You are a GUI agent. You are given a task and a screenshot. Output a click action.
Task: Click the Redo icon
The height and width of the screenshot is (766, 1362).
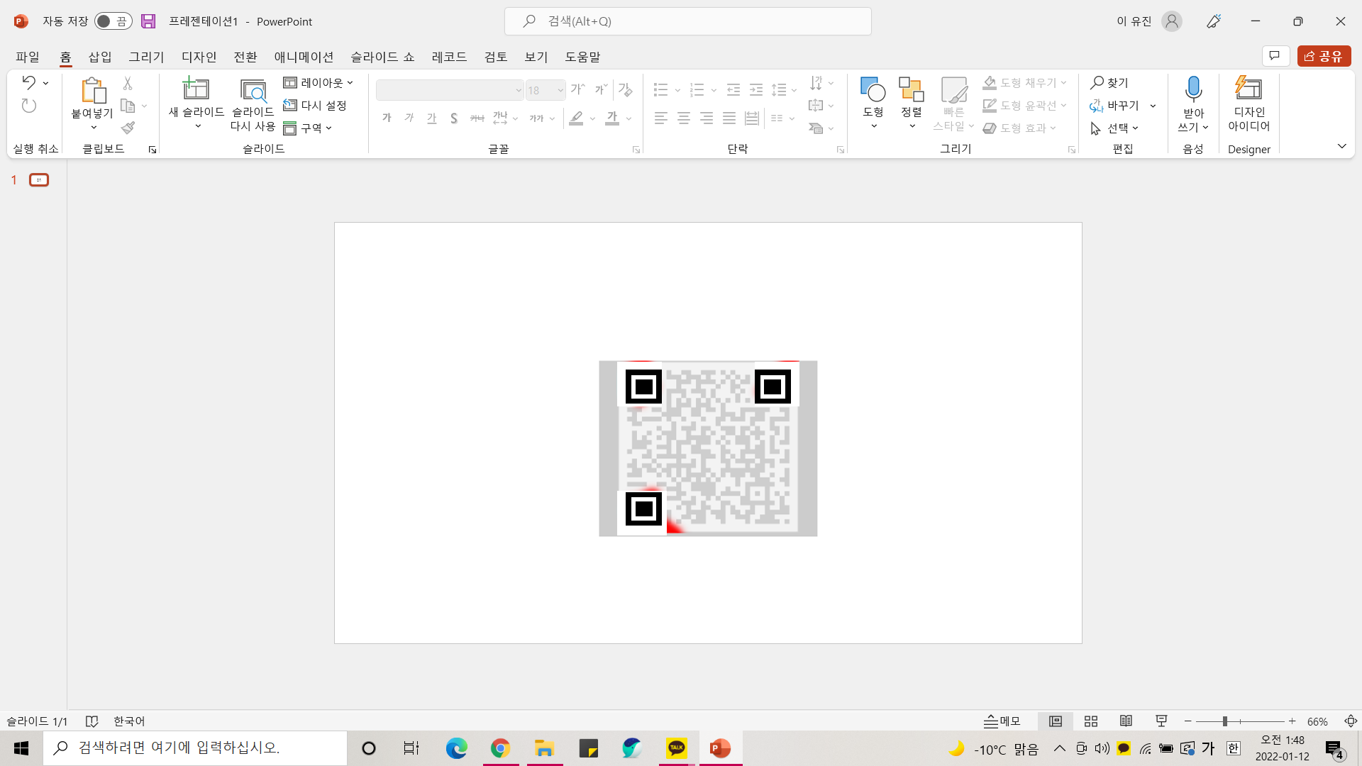(x=28, y=106)
